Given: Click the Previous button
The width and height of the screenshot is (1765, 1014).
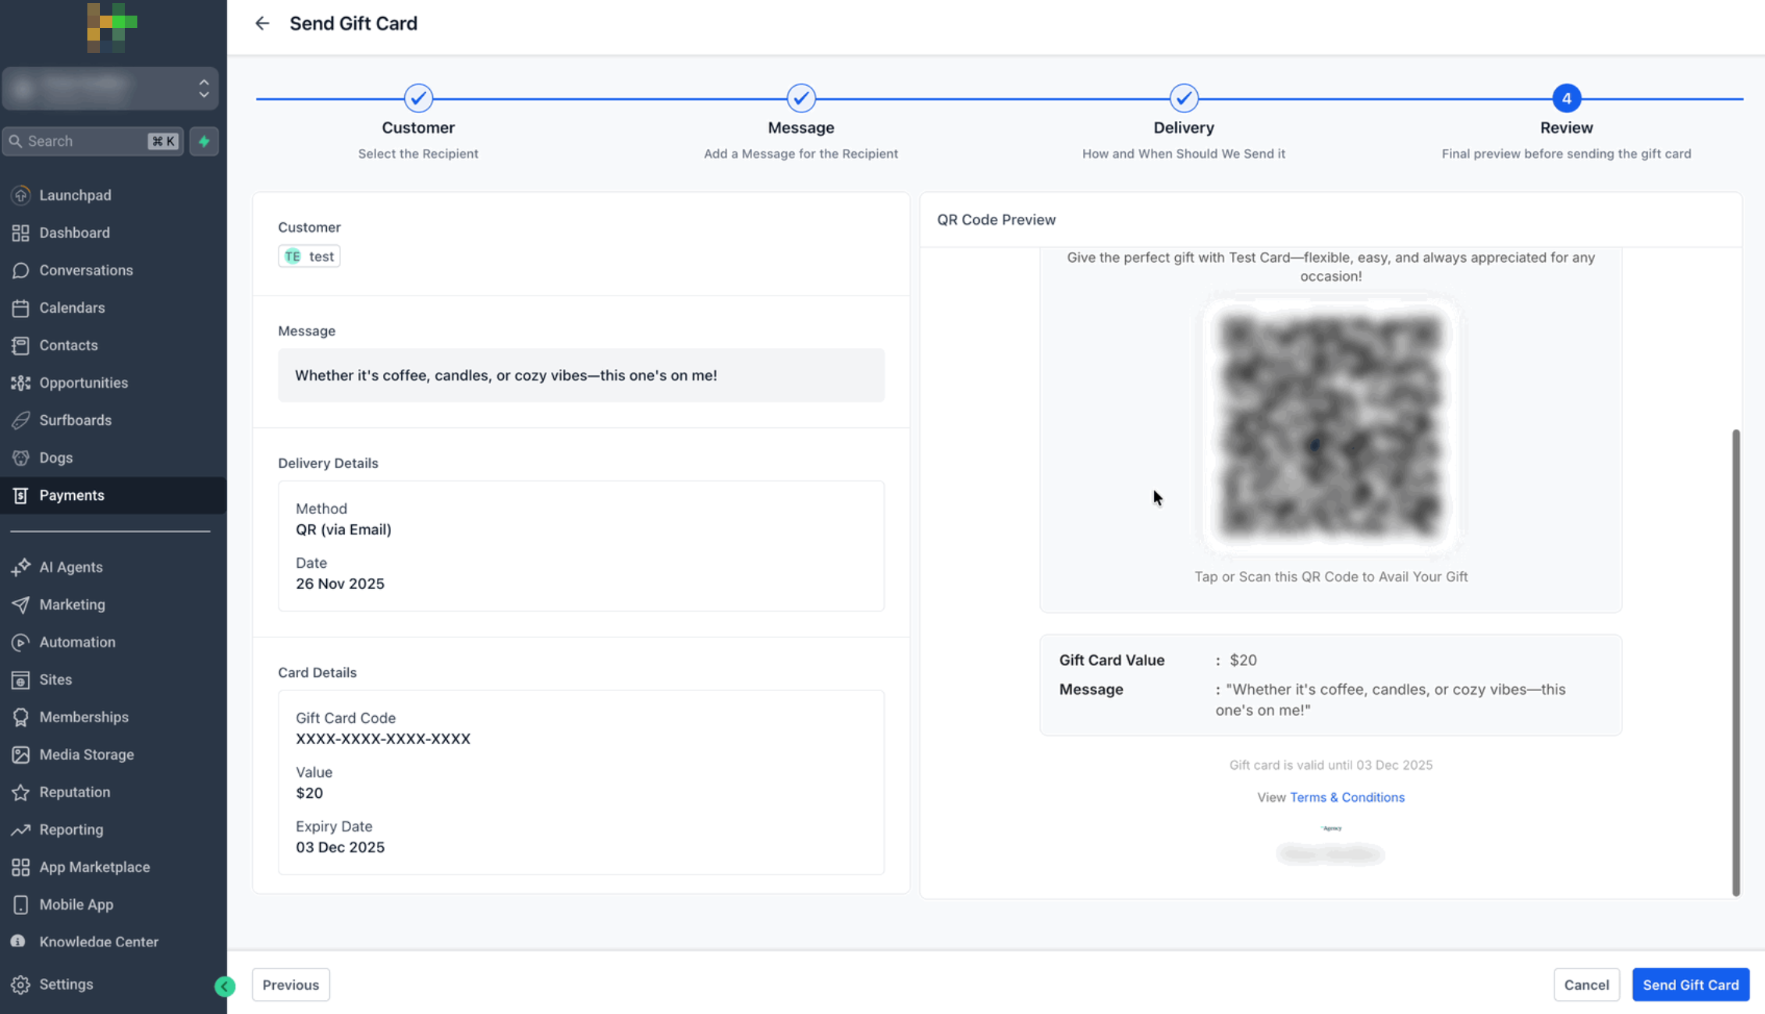Looking at the screenshot, I should 290,984.
